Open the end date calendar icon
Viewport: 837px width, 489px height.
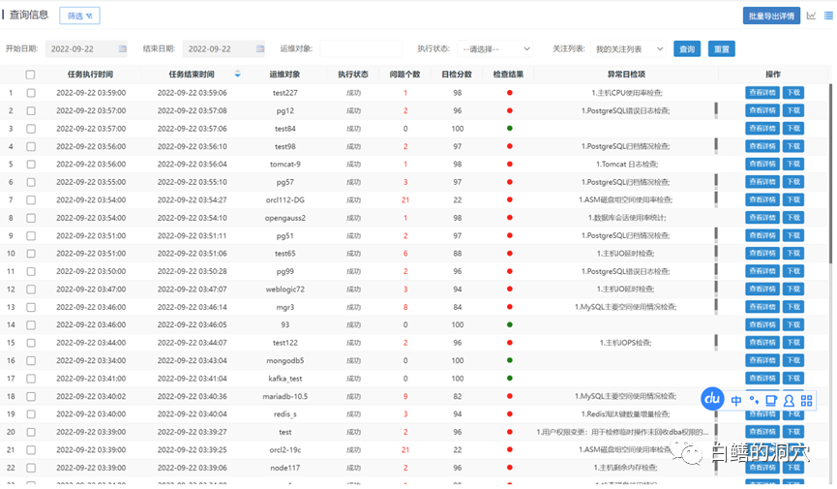click(259, 48)
